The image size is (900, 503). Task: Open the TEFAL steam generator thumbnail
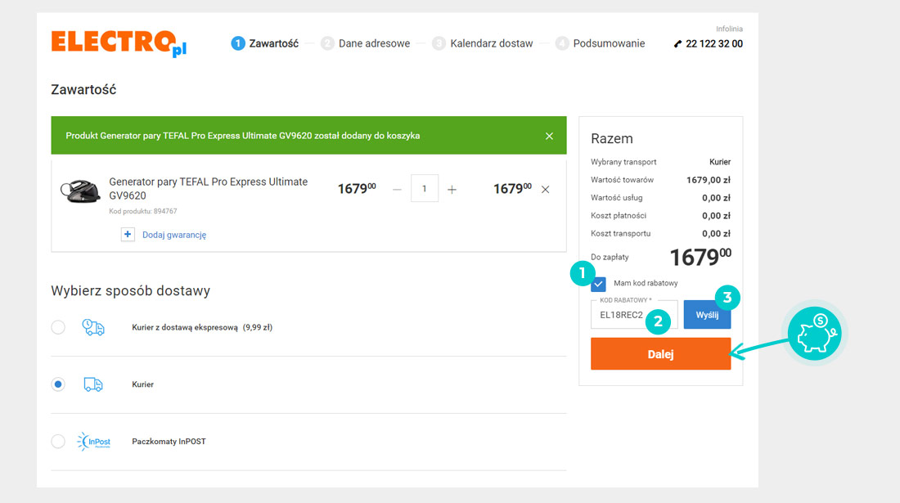[x=80, y=191]
